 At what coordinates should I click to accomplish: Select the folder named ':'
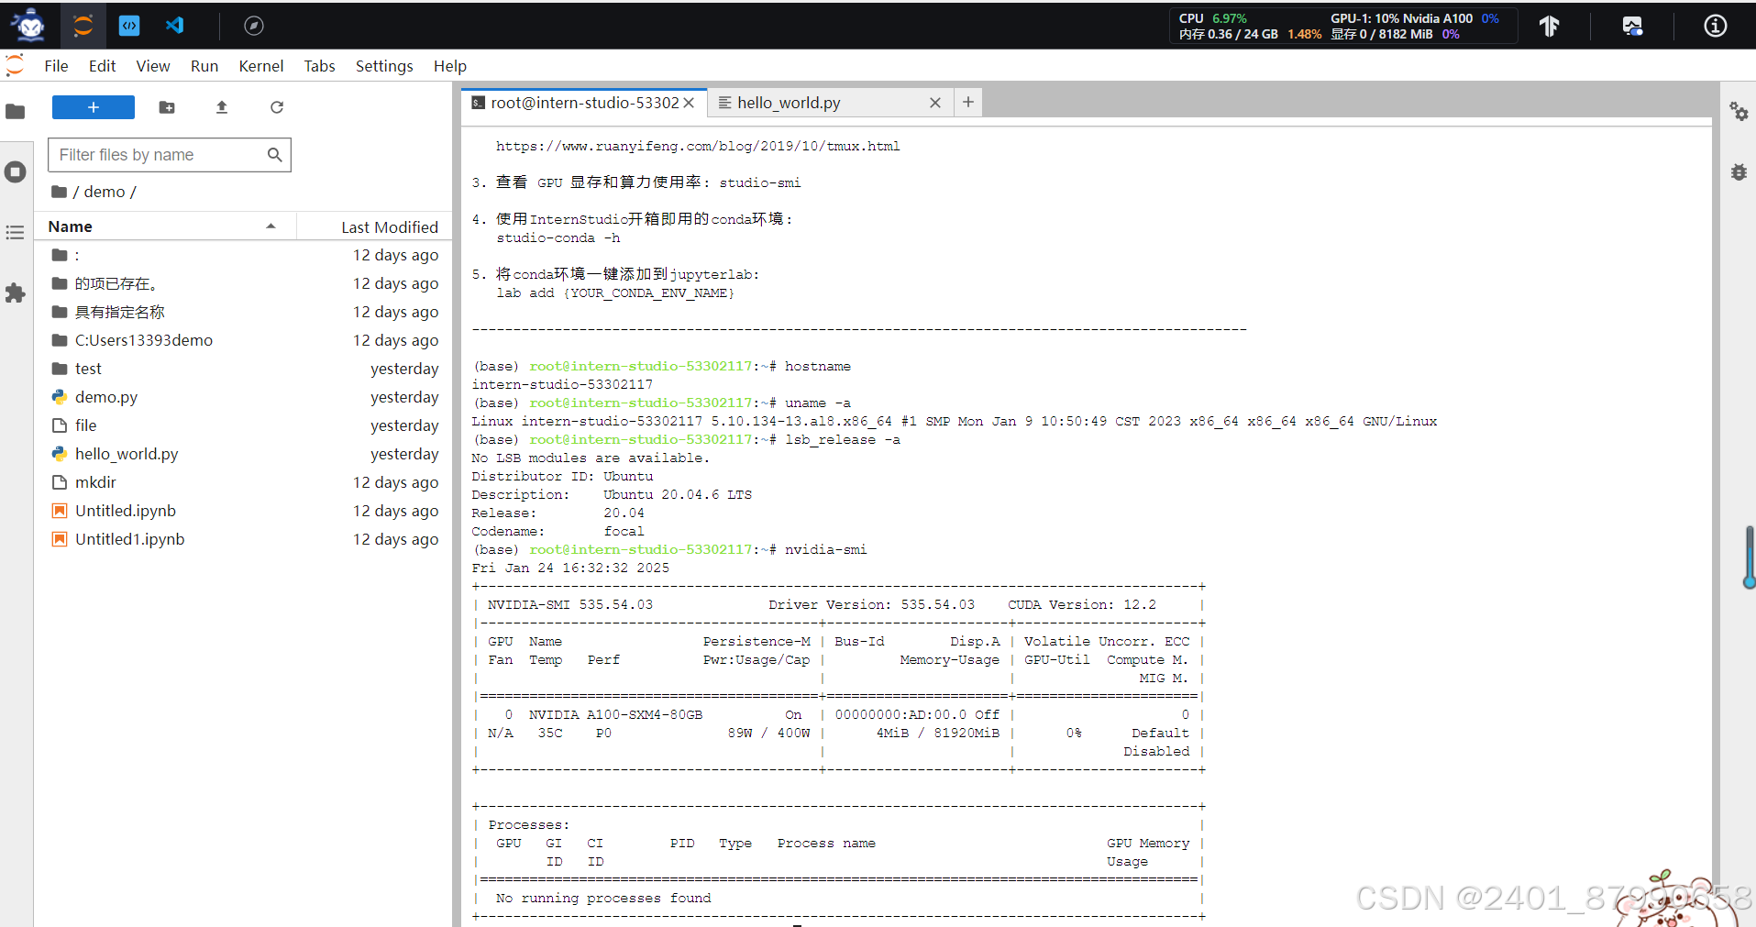click(244, 255)
